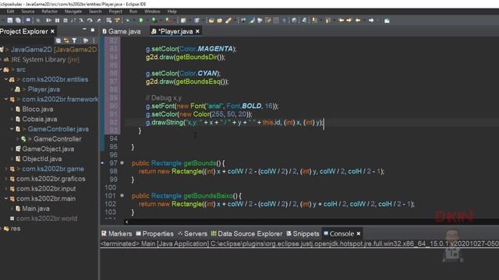Open the Navigate menu
The image size is (499, 280).
coord(73,12)
